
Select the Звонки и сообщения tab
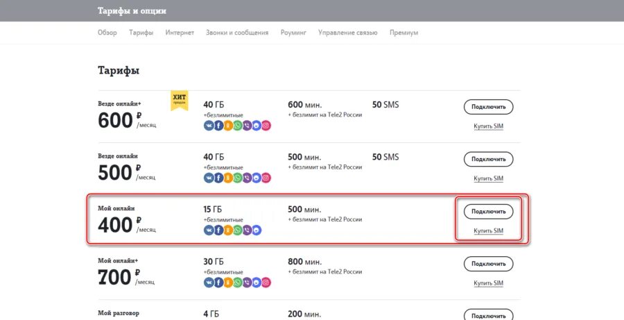237,33
